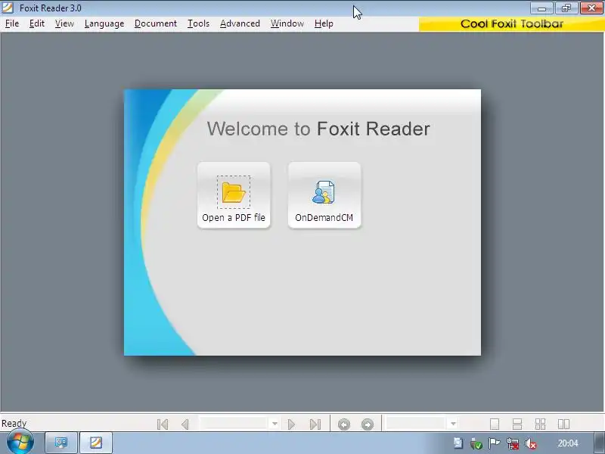Click the previous view round arrow
This screenshot has width=605, height=454.
tap(344, 424)
